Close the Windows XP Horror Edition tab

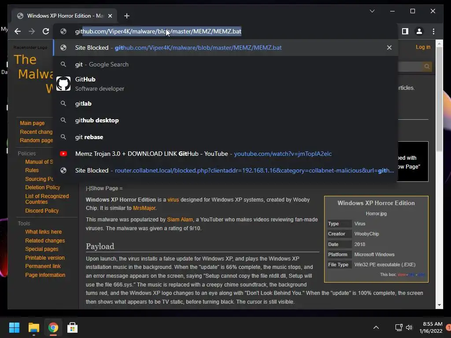pyautogui.click(x=110, y=16)
